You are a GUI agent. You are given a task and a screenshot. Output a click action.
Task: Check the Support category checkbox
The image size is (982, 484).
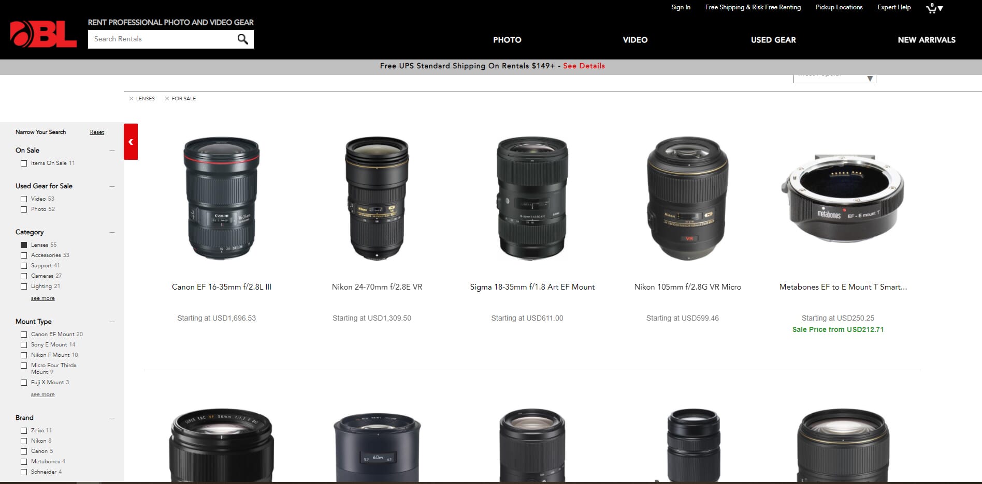pyautogui.click(x=24, y=266)
